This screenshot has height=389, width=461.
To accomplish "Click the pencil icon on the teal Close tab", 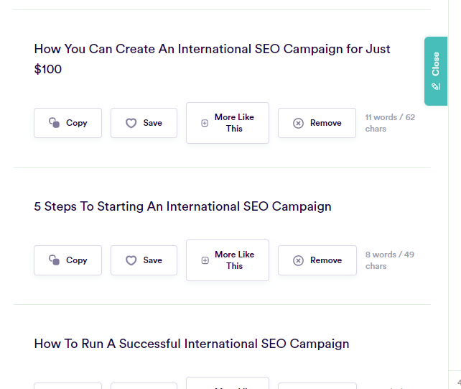I will (436, 86).
